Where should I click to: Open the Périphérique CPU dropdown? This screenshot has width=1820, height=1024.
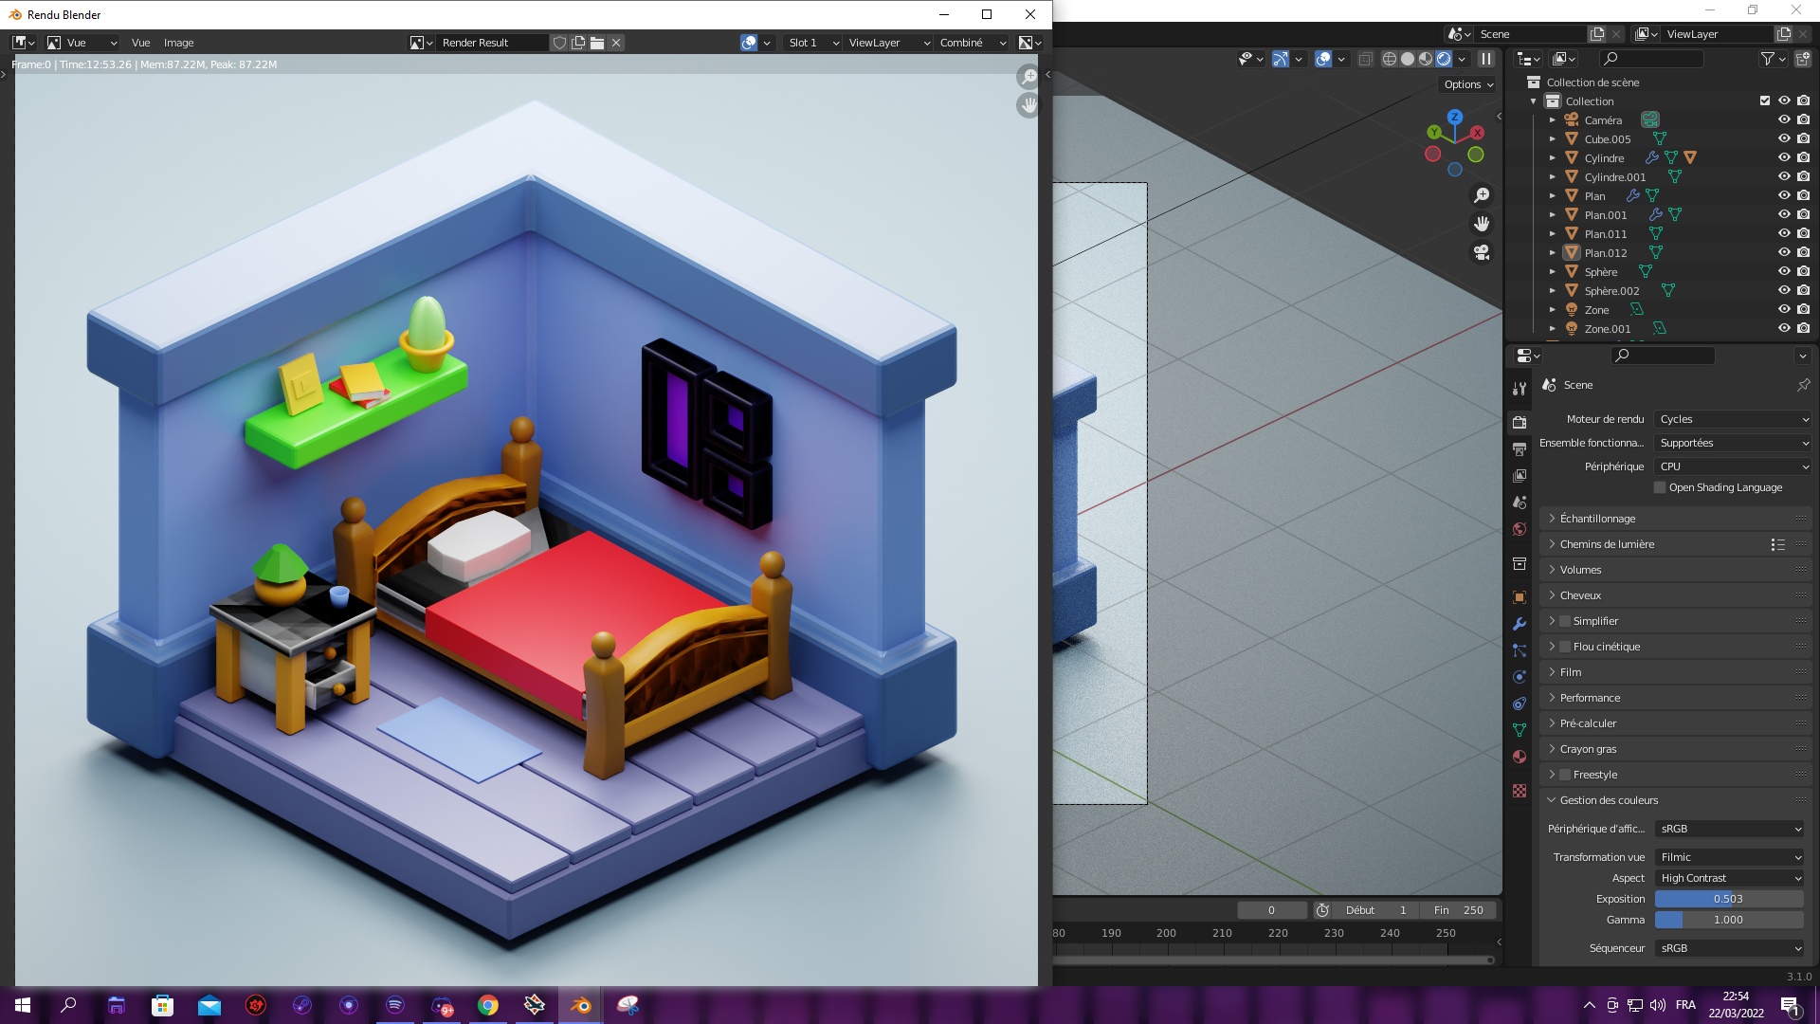coord(1733,466)
